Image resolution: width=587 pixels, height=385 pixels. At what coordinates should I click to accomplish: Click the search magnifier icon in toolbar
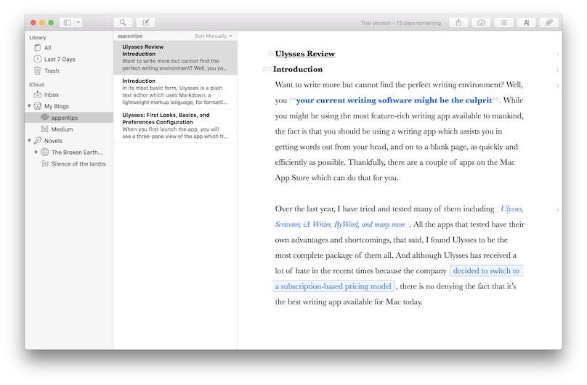point(123,23)
